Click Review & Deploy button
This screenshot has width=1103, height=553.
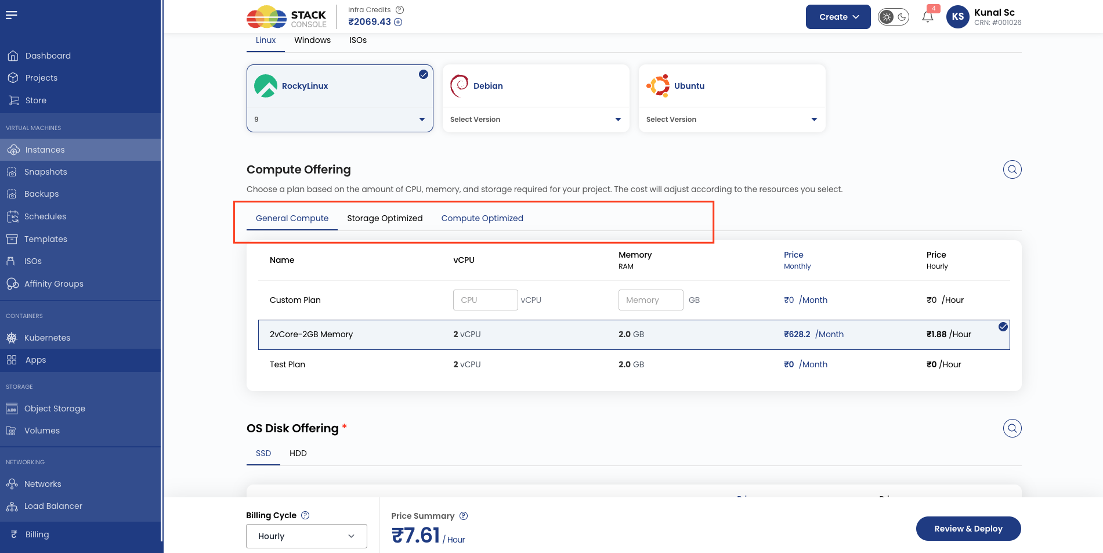click(x=968, y=529)
